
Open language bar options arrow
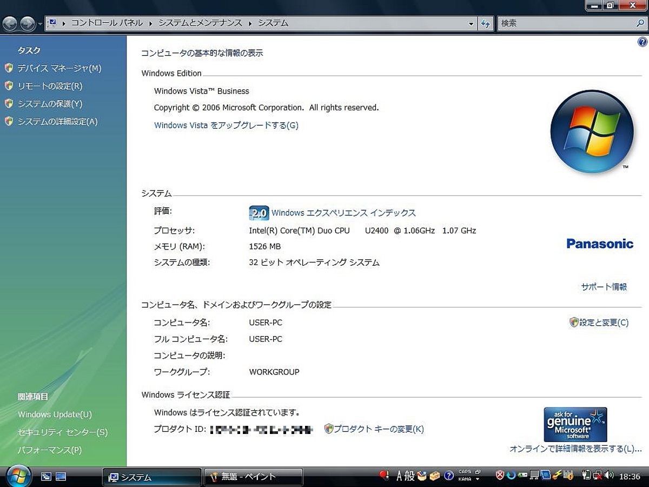pos(478,479)
